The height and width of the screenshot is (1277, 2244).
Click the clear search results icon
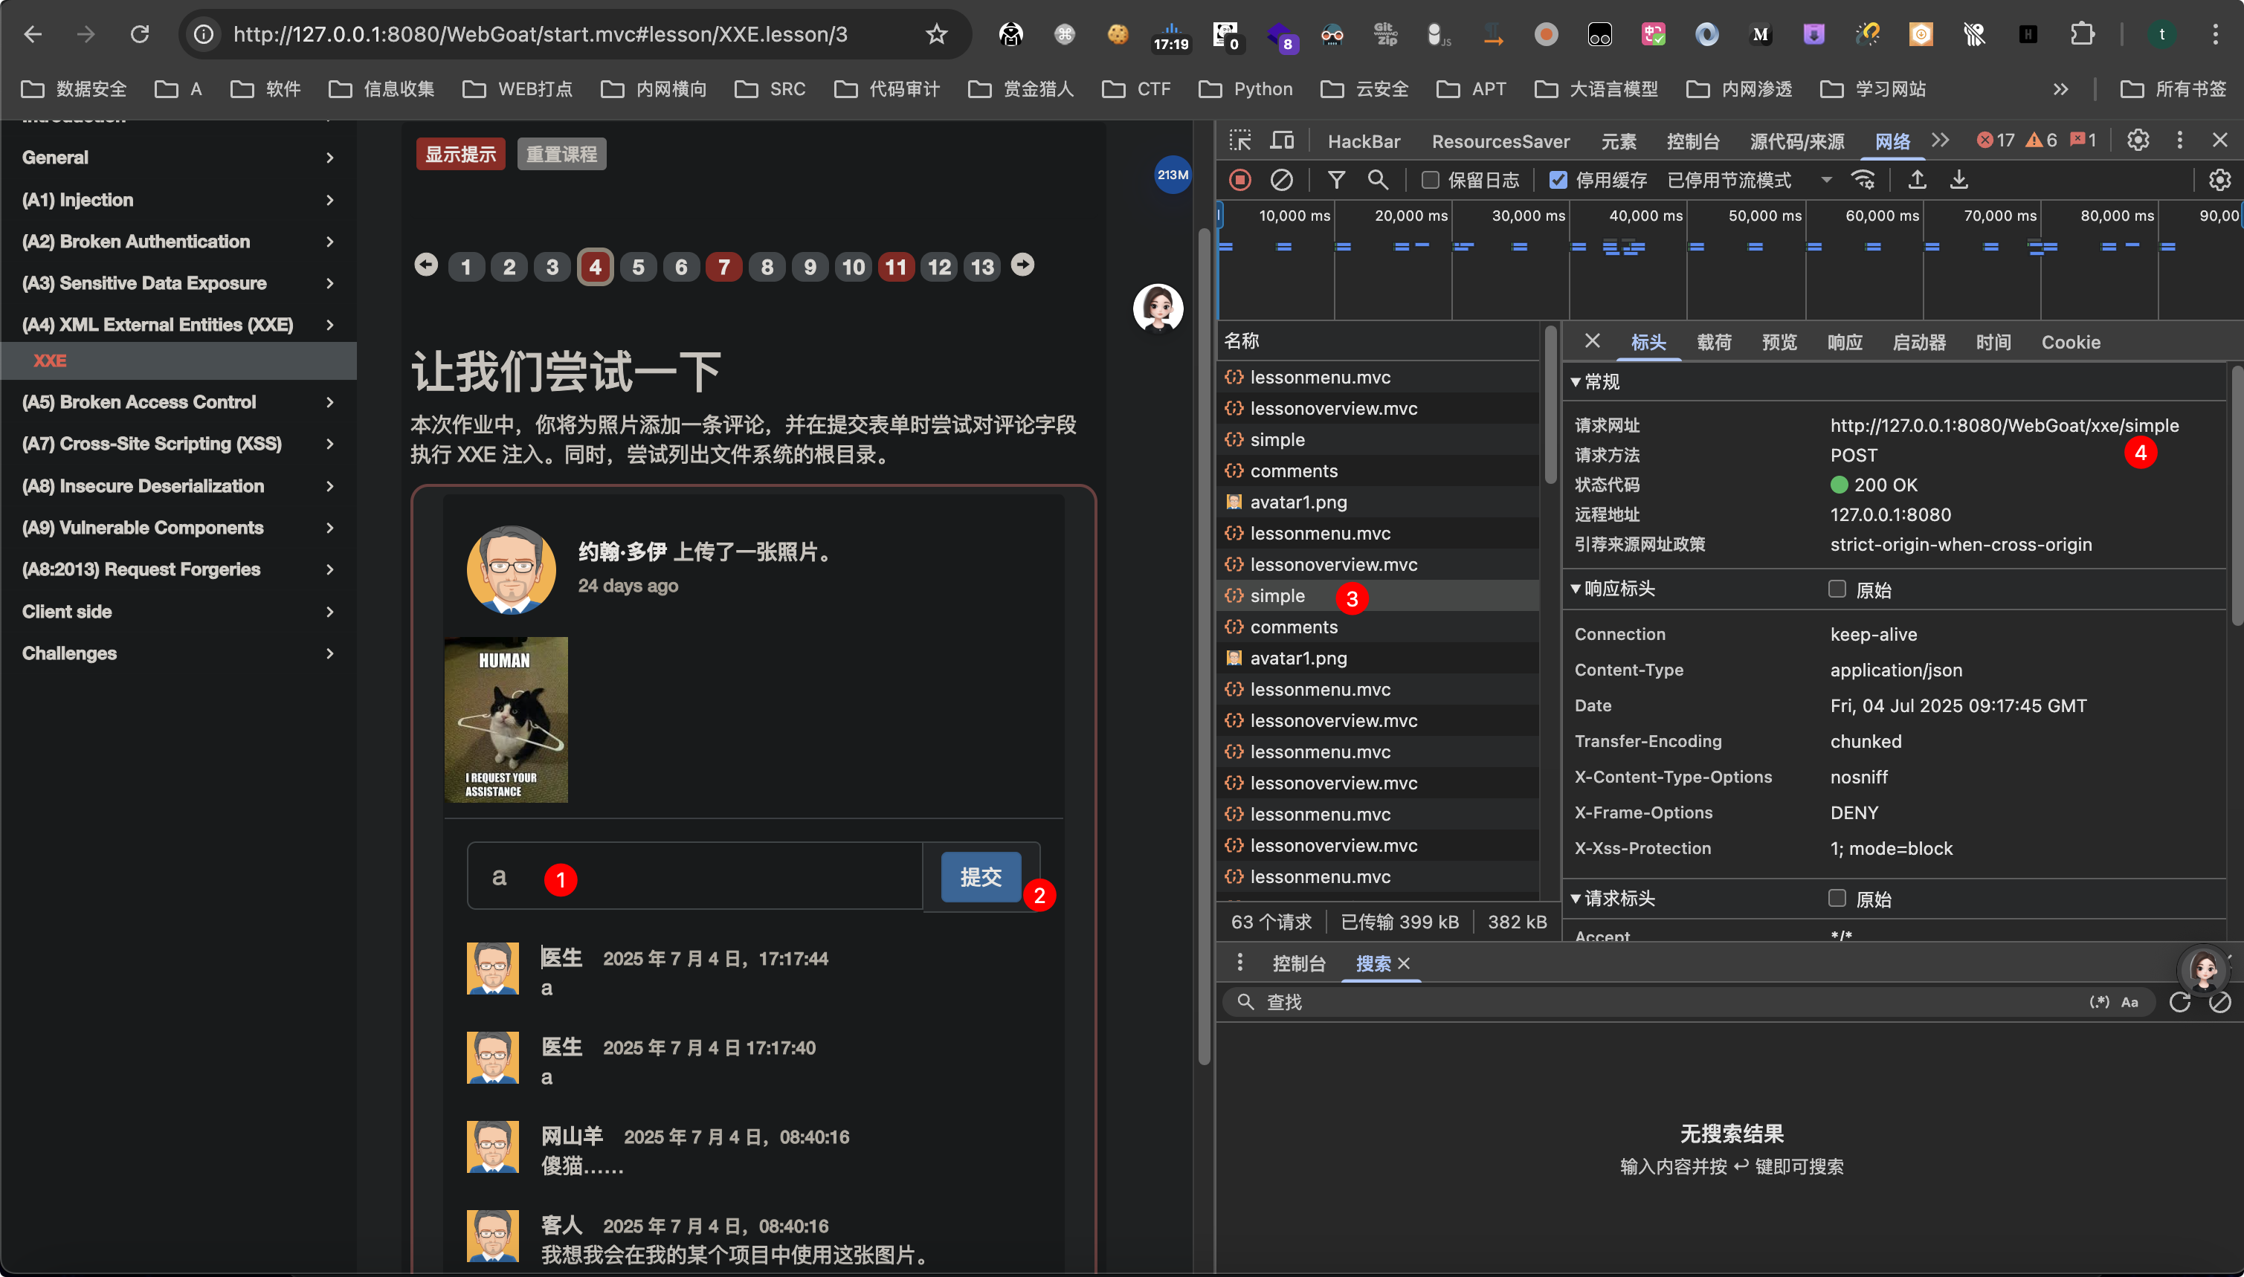(x=2220, y=1003)
